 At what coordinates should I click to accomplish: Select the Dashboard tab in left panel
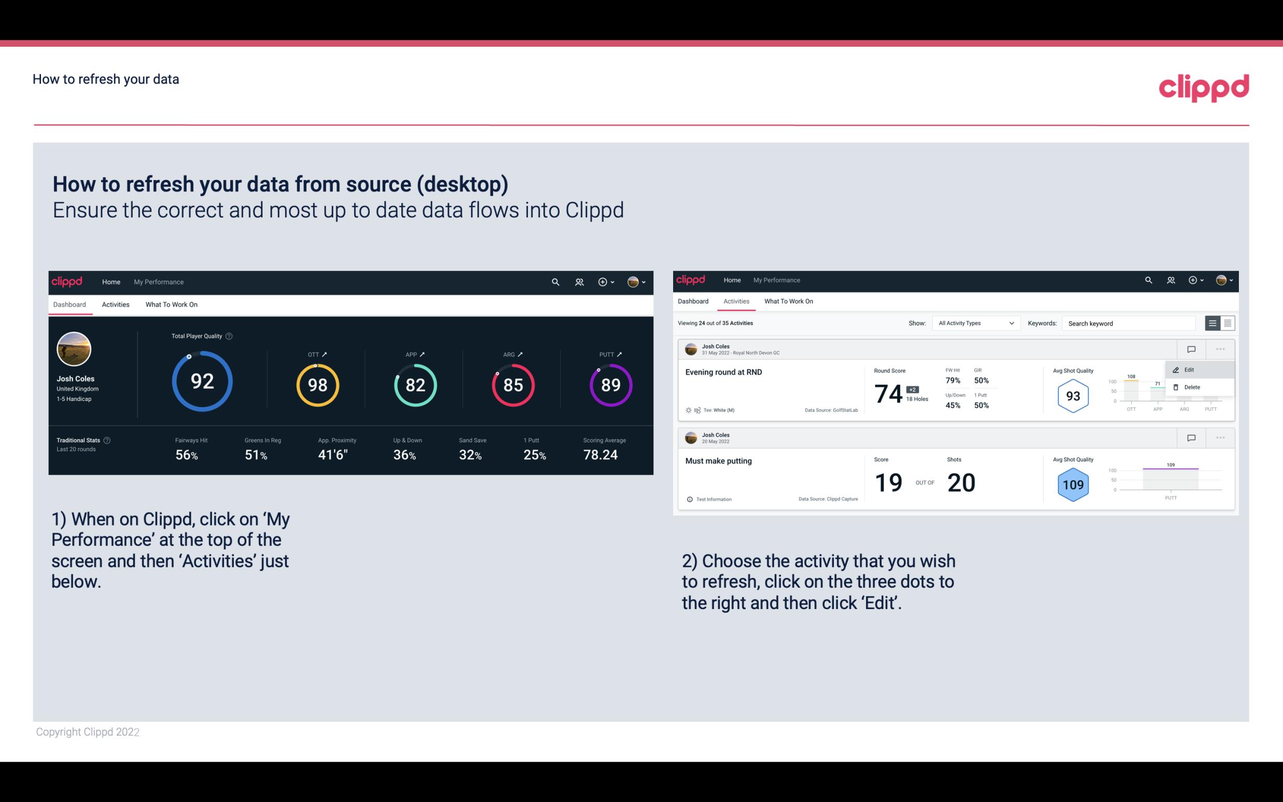pyautogui.click(x=69, y=304)
